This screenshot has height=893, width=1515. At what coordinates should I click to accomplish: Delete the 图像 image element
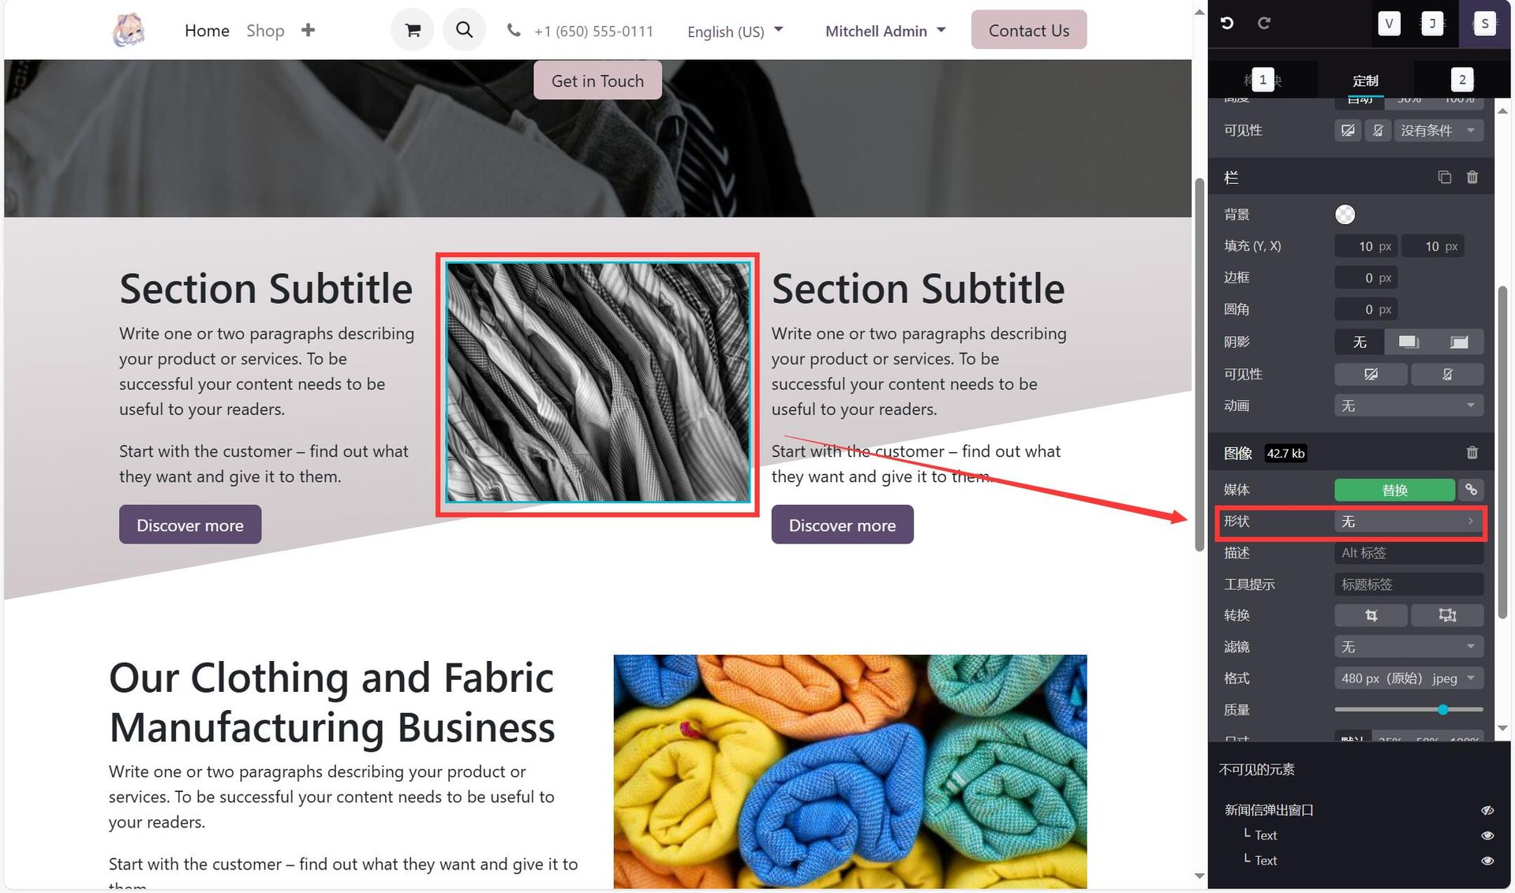click(1472, 453)
